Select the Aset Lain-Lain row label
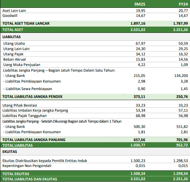This screenshot has width=190, height=182. pos(14,11)
